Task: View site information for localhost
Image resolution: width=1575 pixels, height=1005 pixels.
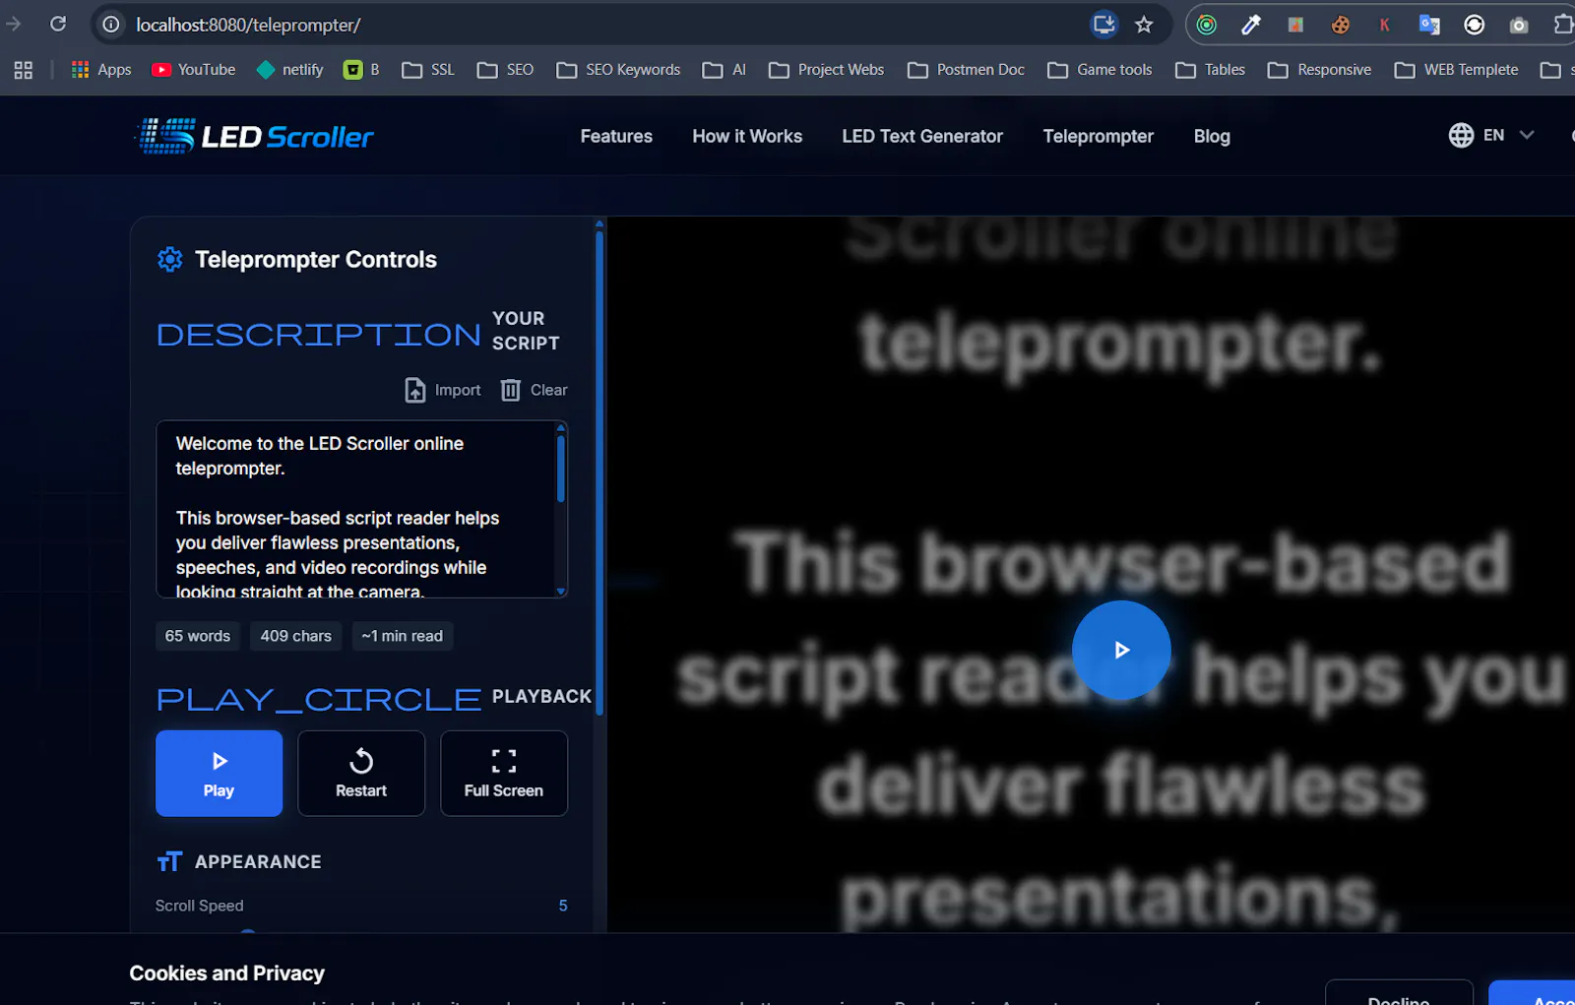Action: 112,25
